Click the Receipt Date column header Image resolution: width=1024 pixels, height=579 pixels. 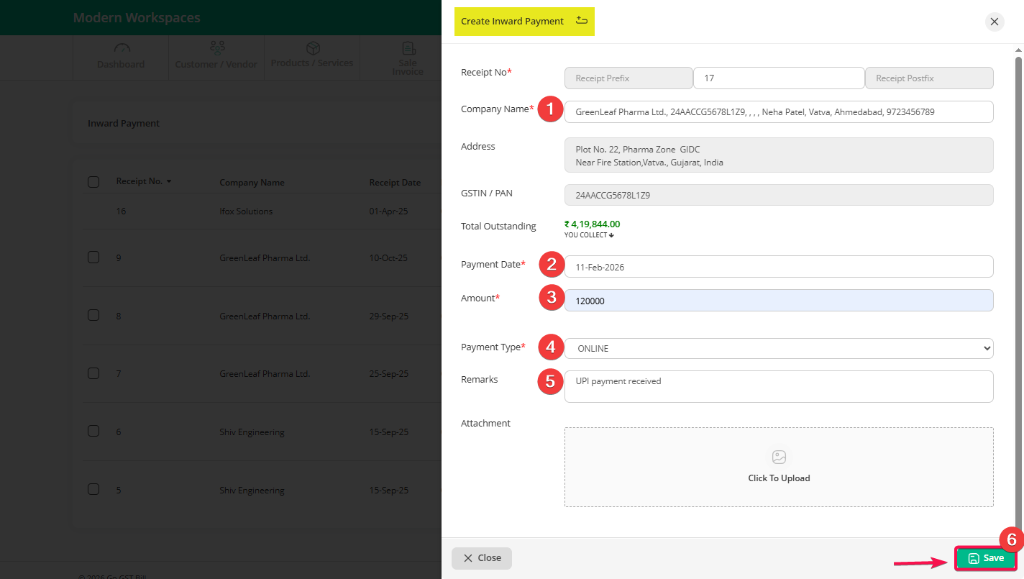pos(394,183)
